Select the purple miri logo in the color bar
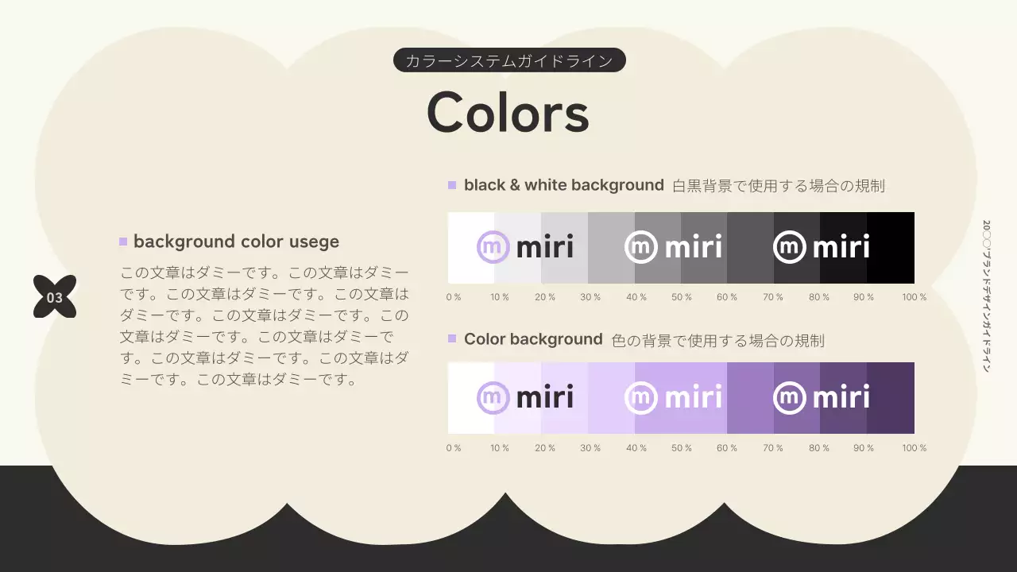 click(x=524, y=397)
